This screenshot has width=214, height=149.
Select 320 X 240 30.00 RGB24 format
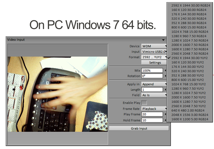[190, 19]
